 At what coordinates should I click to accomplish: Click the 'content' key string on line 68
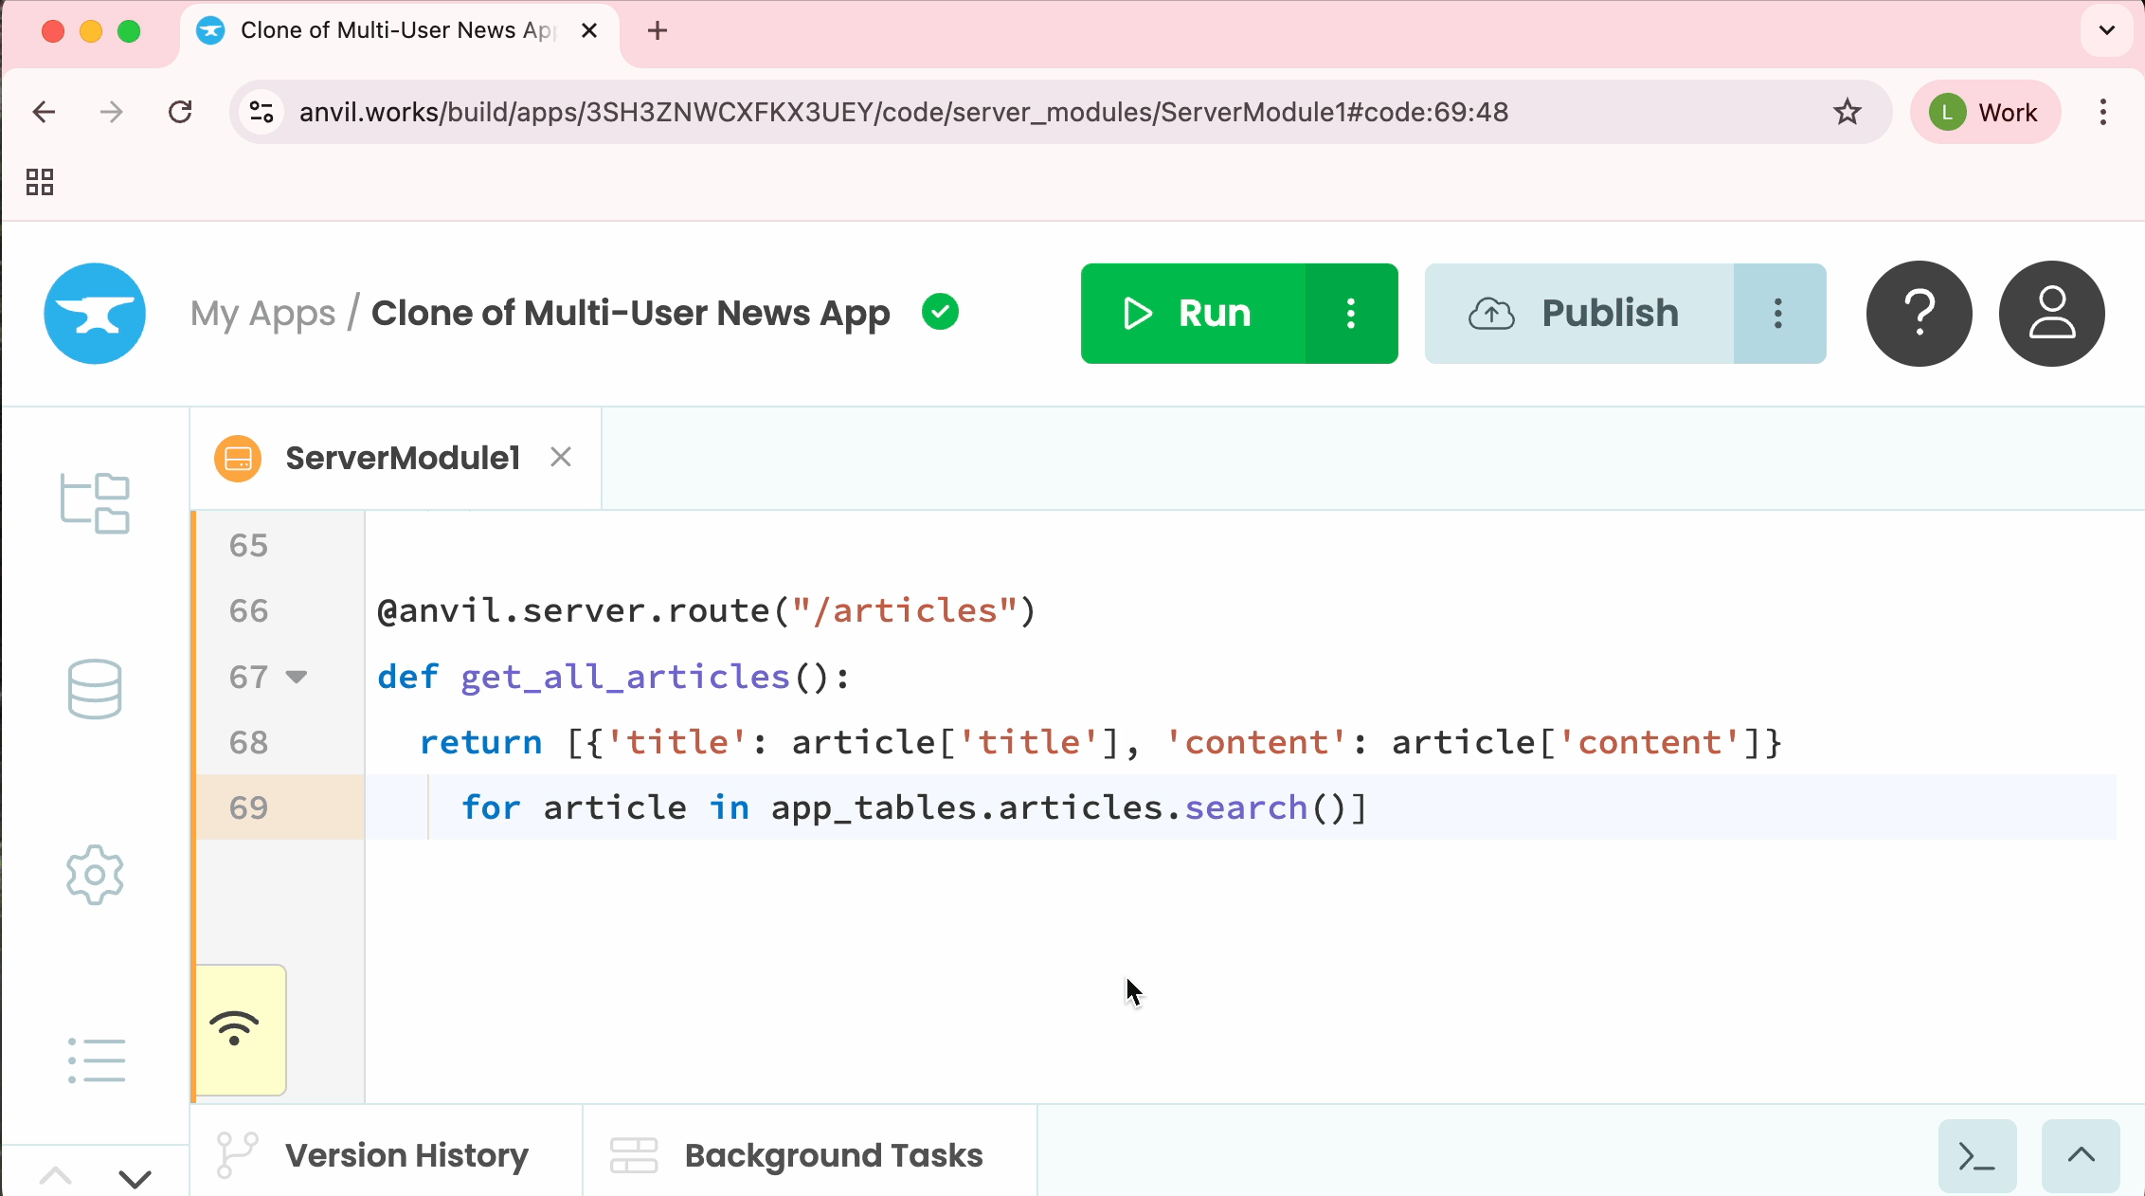1256,743
